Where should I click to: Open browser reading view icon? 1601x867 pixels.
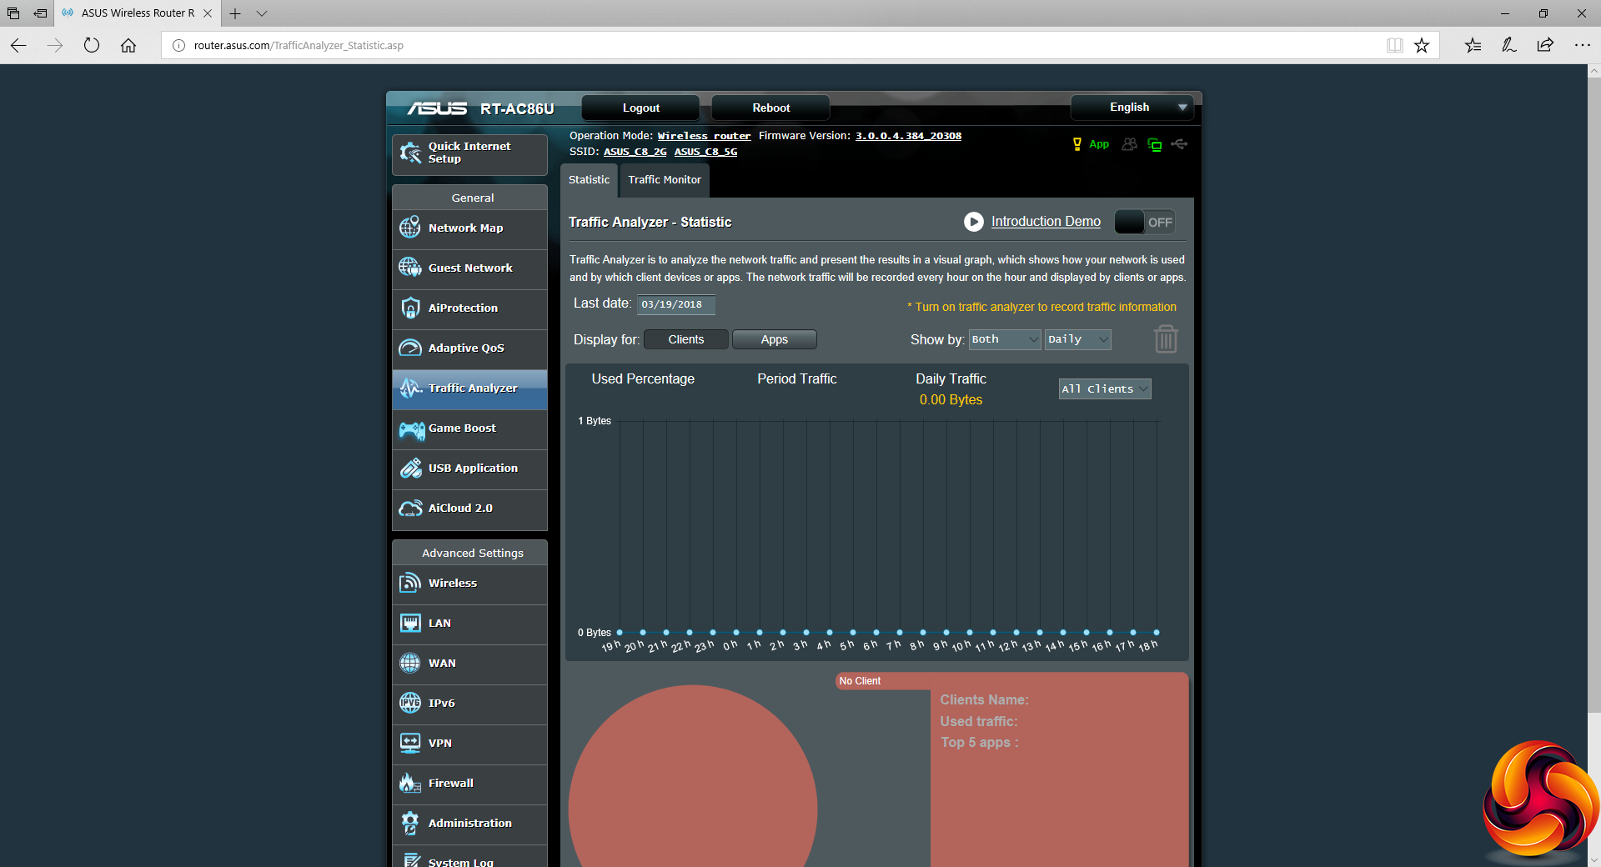point(1394,45)
